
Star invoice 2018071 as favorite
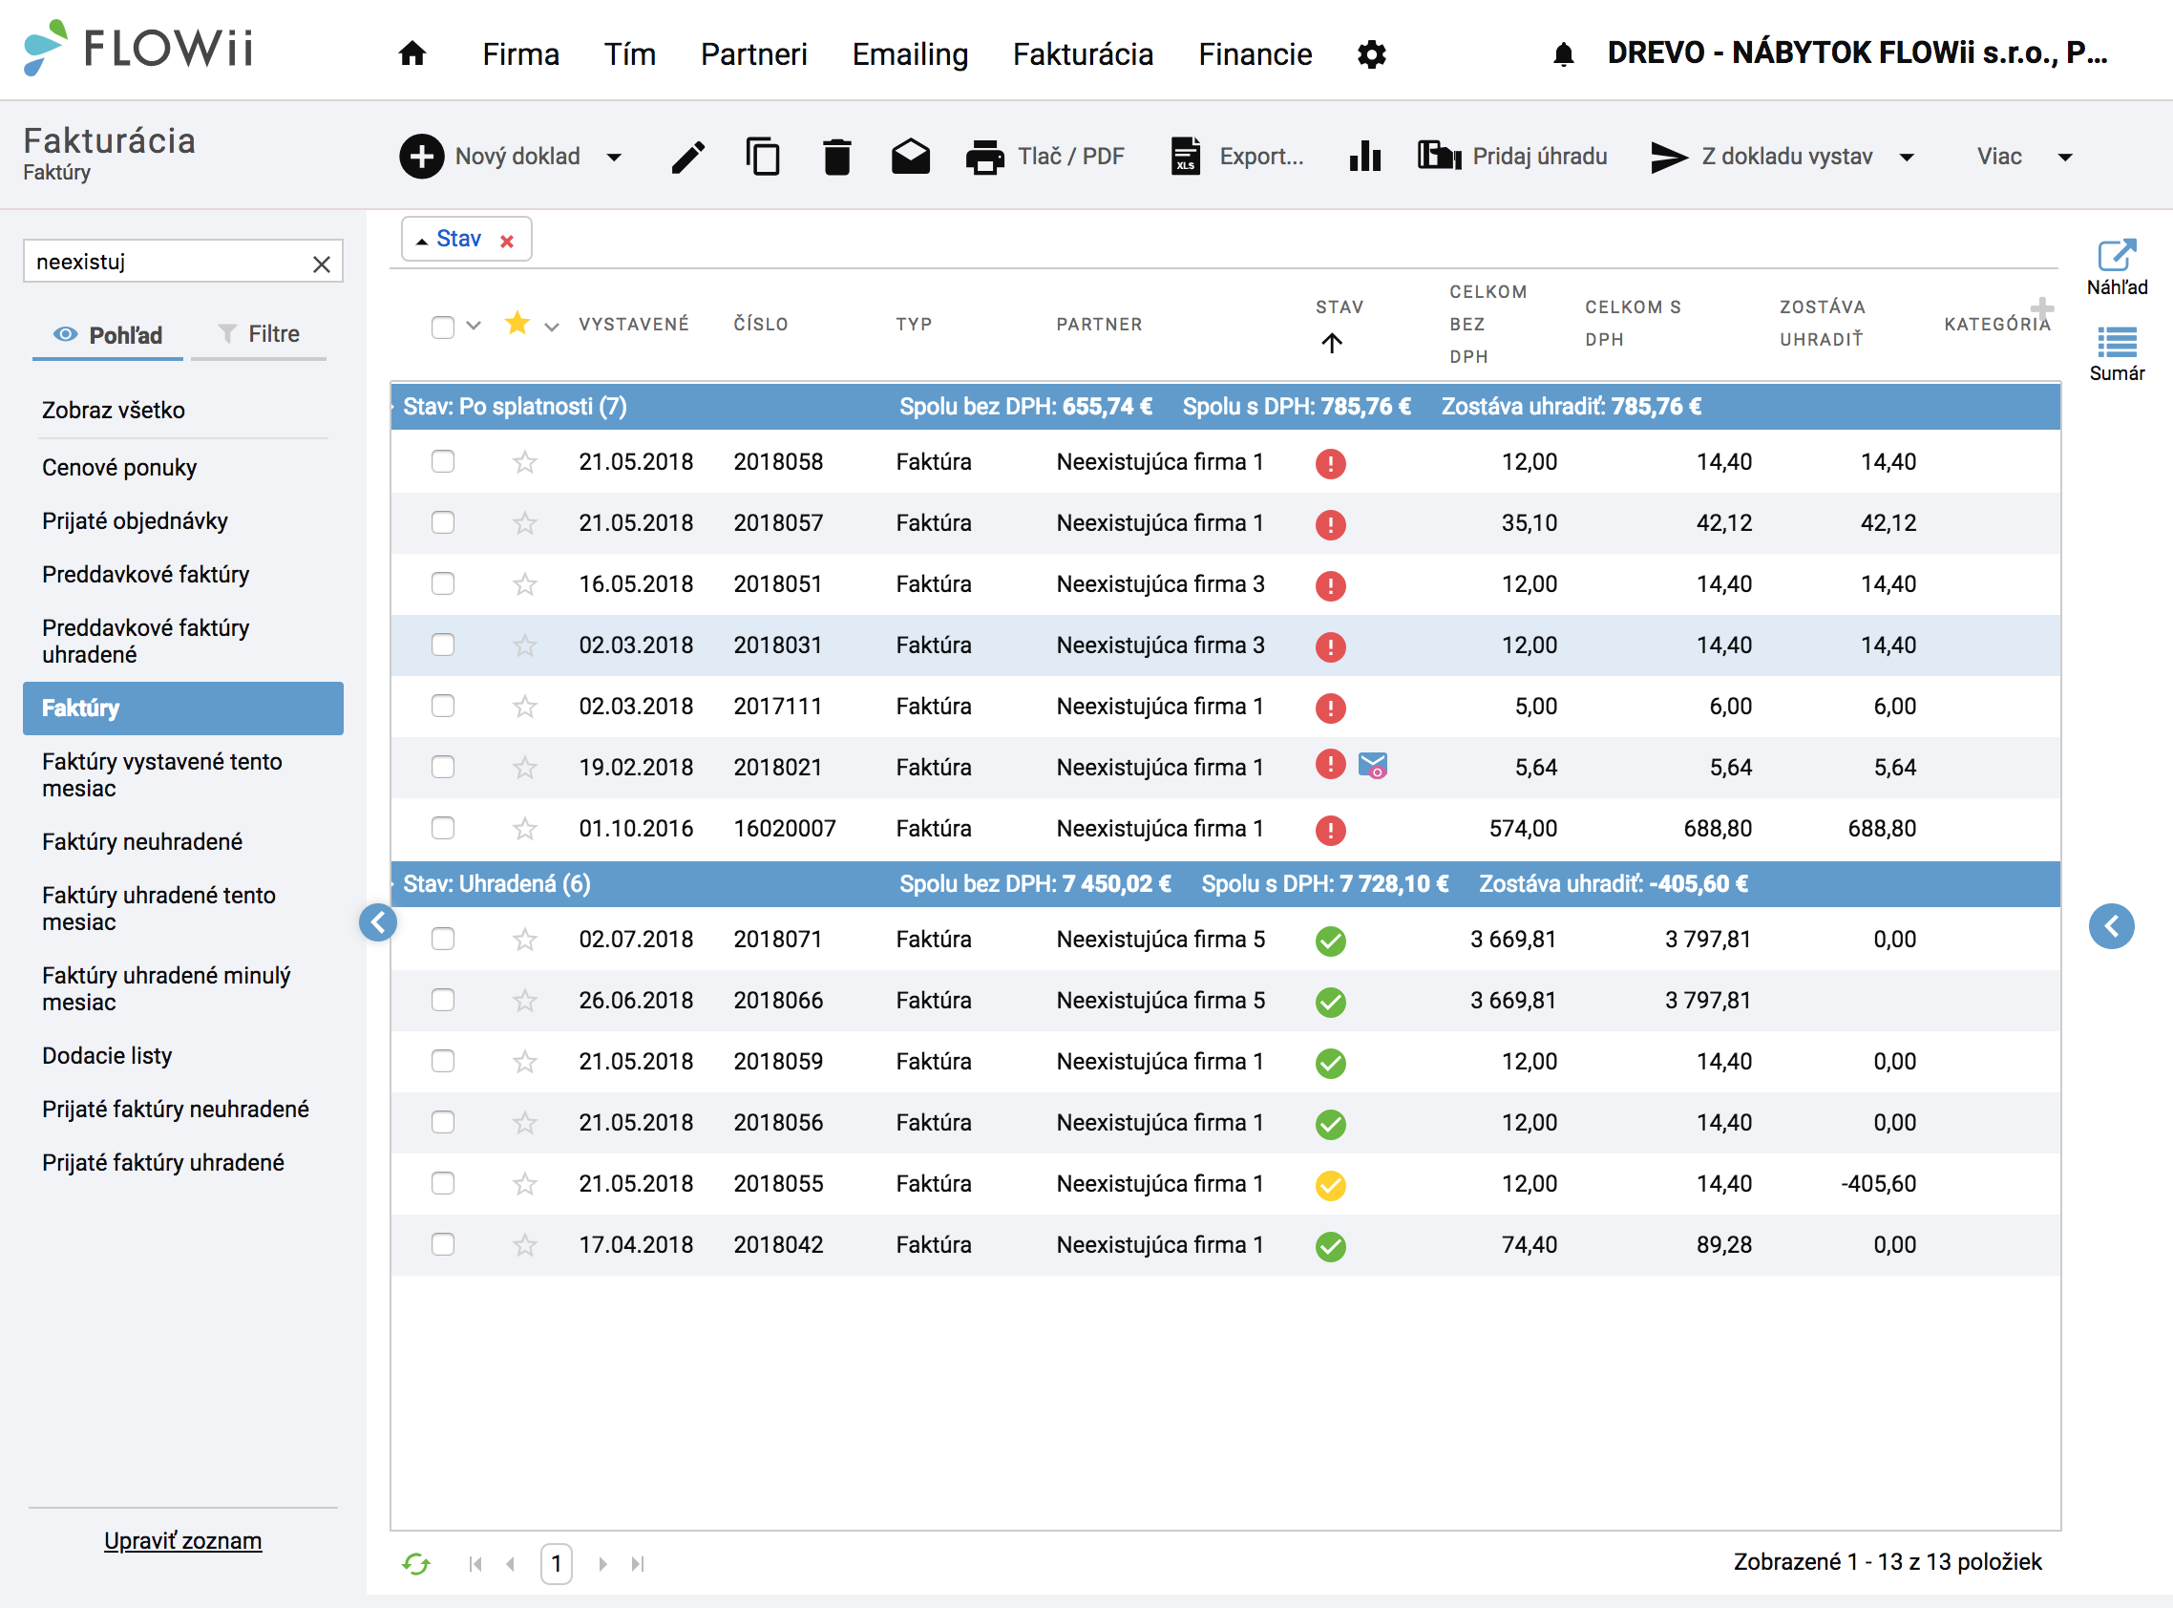524,940
